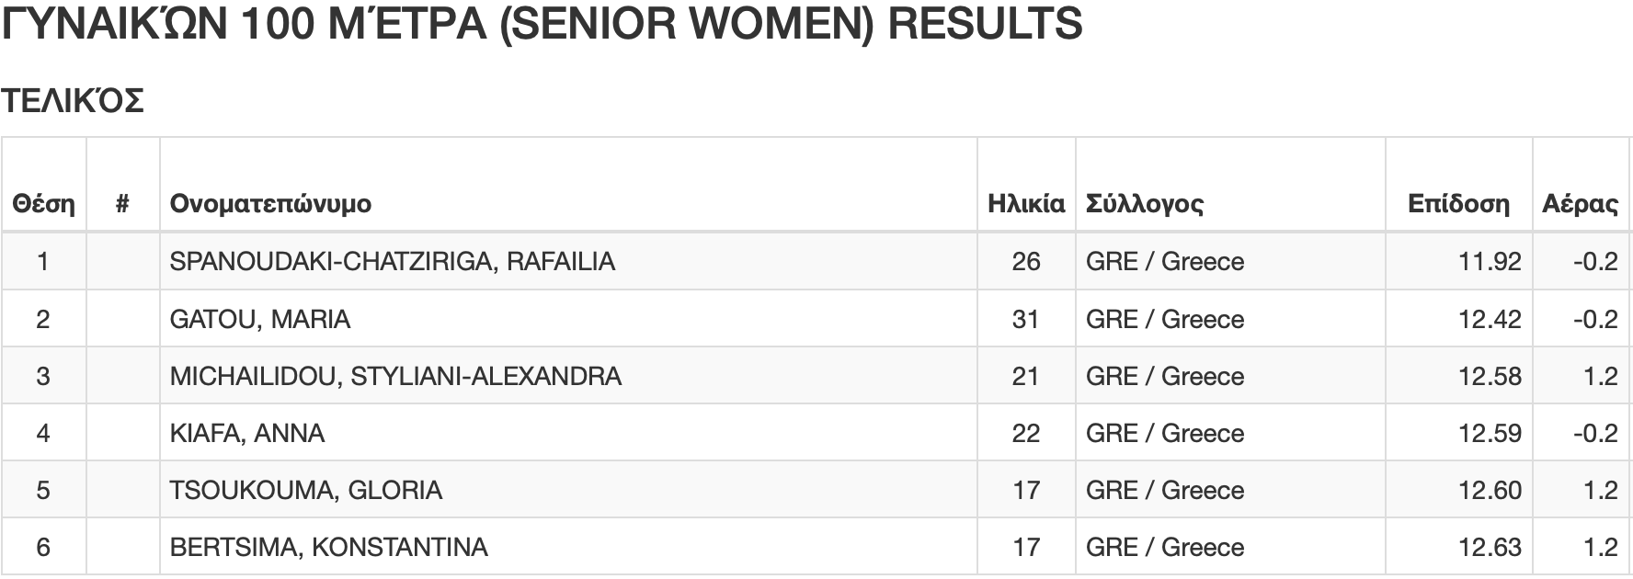Image resolution: width=1633 pixels, height=579 pixels.
Task: Click BERTSIMA, KONSTANTINA name
Action: tap(329, 547)
